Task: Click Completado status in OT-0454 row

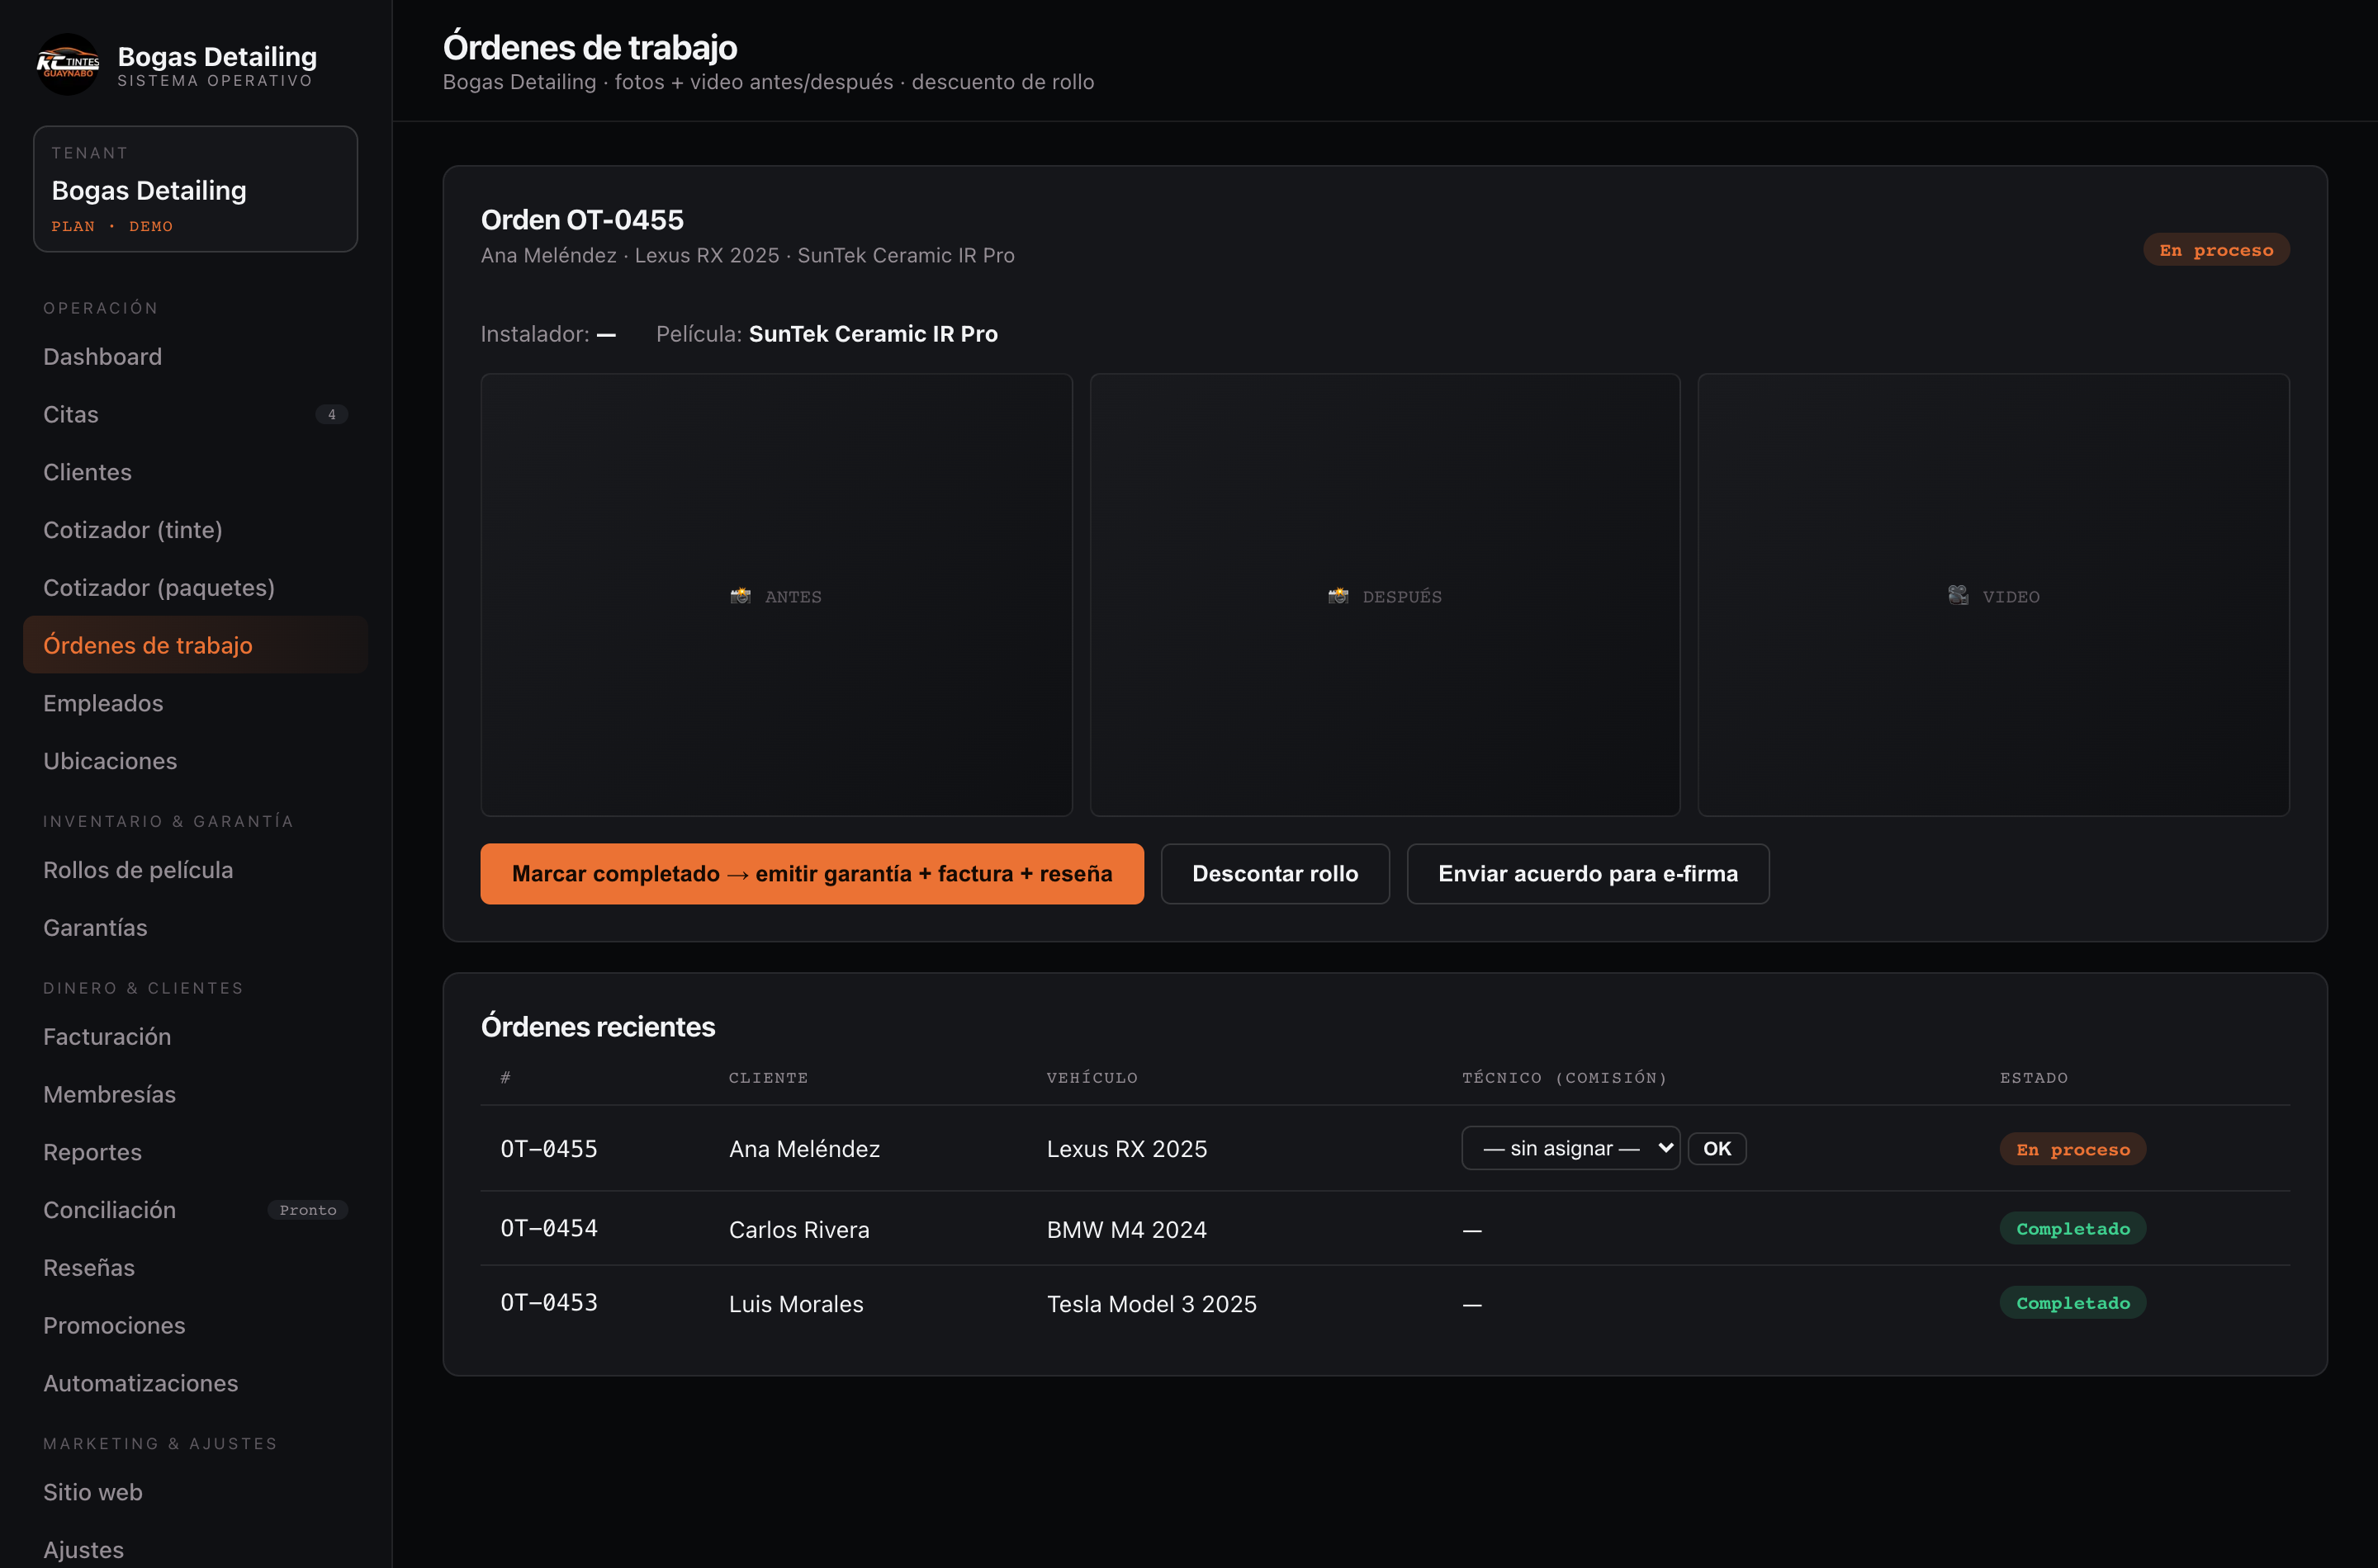Action: click(2072, 1228)
